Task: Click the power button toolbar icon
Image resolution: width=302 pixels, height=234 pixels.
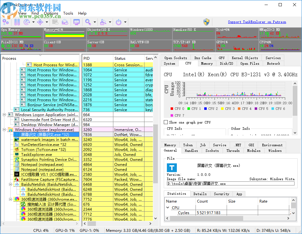Action: coord(119,22)
